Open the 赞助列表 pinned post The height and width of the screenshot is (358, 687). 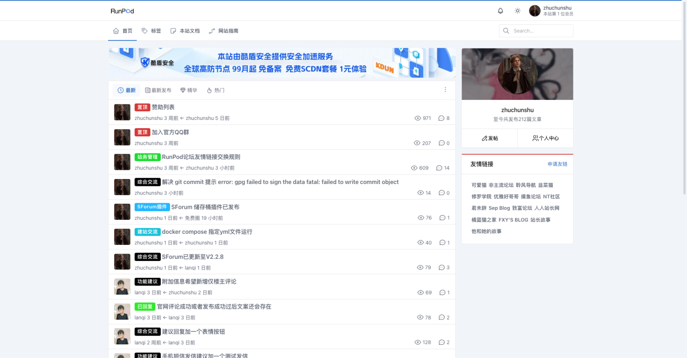click(x=163, y=107)
